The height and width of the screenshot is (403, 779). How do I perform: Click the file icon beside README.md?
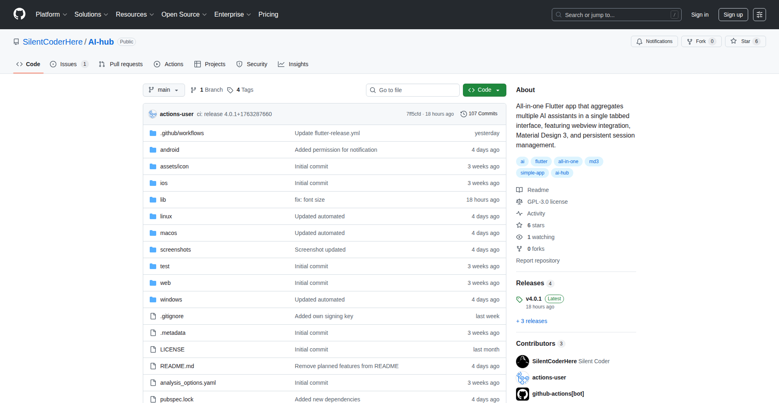[x=153, y=366]
